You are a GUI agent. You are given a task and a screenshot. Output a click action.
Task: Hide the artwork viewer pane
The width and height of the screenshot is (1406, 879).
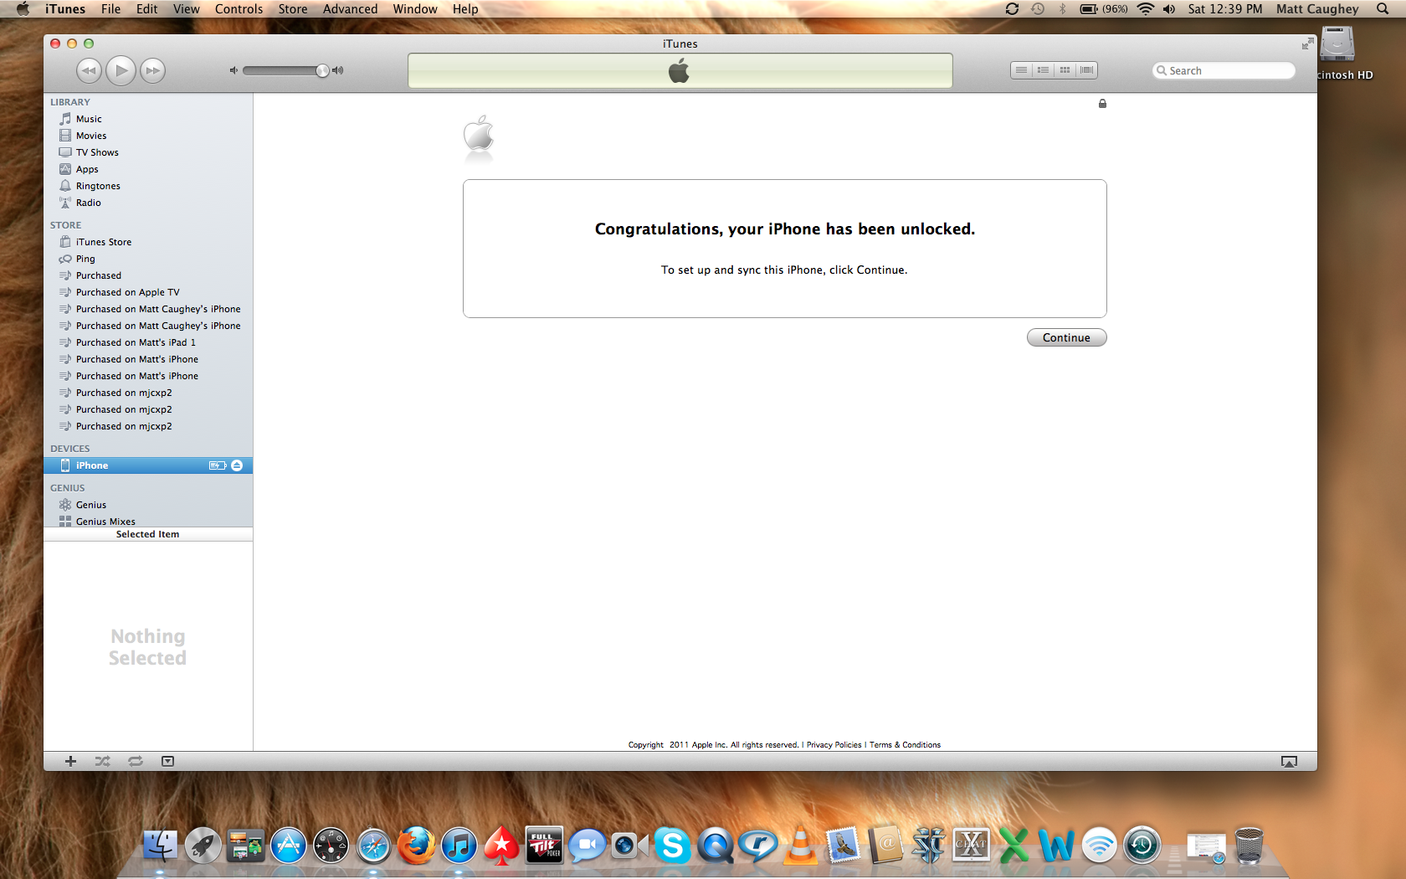tap(167, 761)
